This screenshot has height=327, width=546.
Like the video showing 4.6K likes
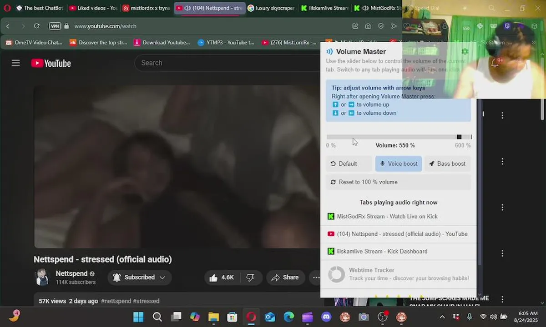coord(222,277)
